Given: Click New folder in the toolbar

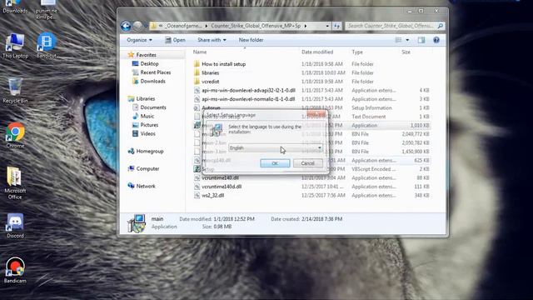Looking at the screenshot, I should pyautogui.click(x=251, y=40).
